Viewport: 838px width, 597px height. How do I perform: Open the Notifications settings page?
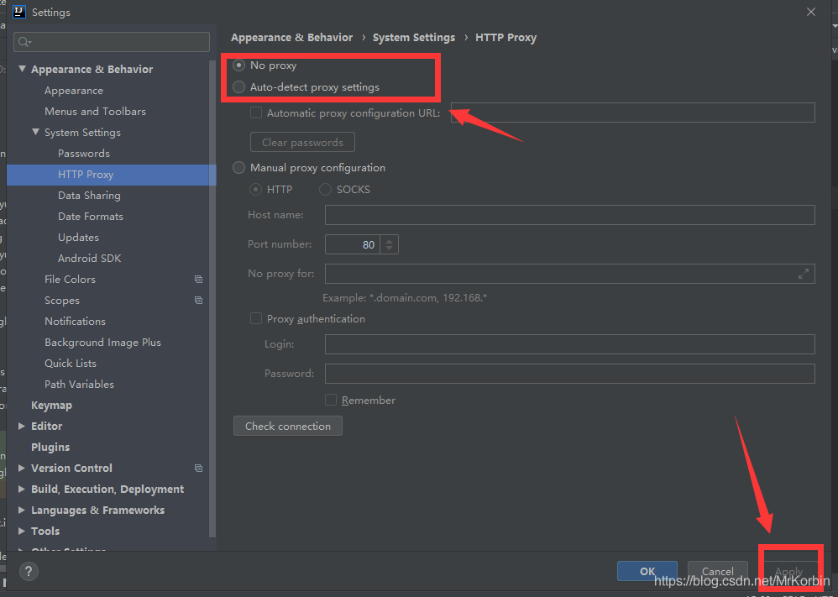coord(75,322)
